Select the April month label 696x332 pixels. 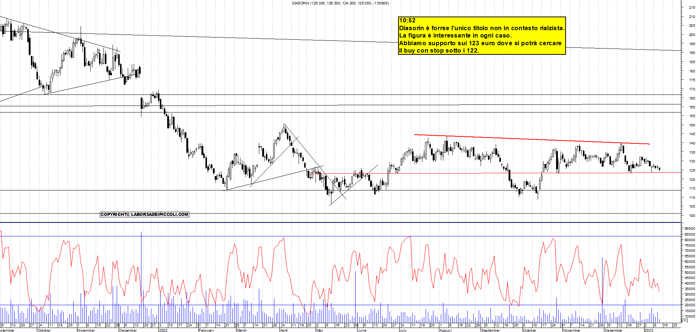coord(284,330)
